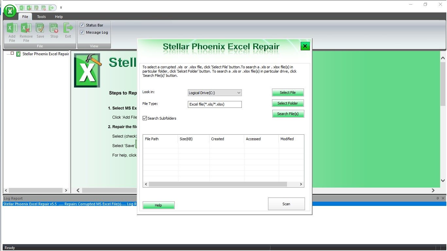Screen dimensions: 447x251
Task: Click the main pane's scroll up arrow
Action: click(x=443, y=58)
